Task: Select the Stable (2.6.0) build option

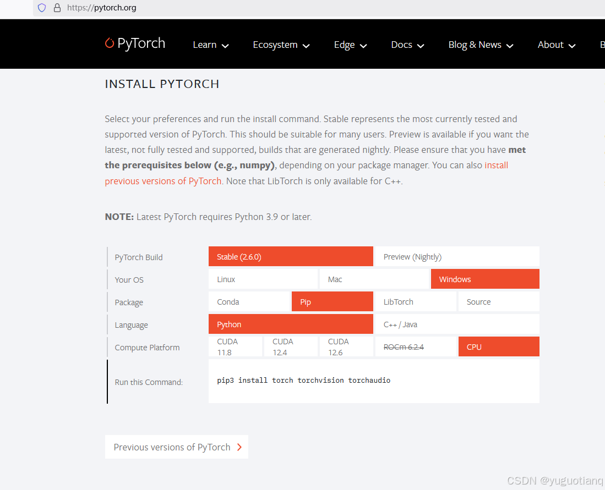Action: (291, 256)
